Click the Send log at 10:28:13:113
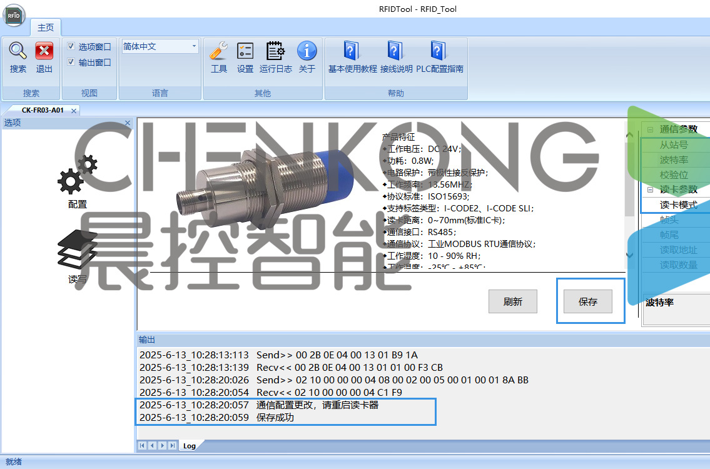 278,355
